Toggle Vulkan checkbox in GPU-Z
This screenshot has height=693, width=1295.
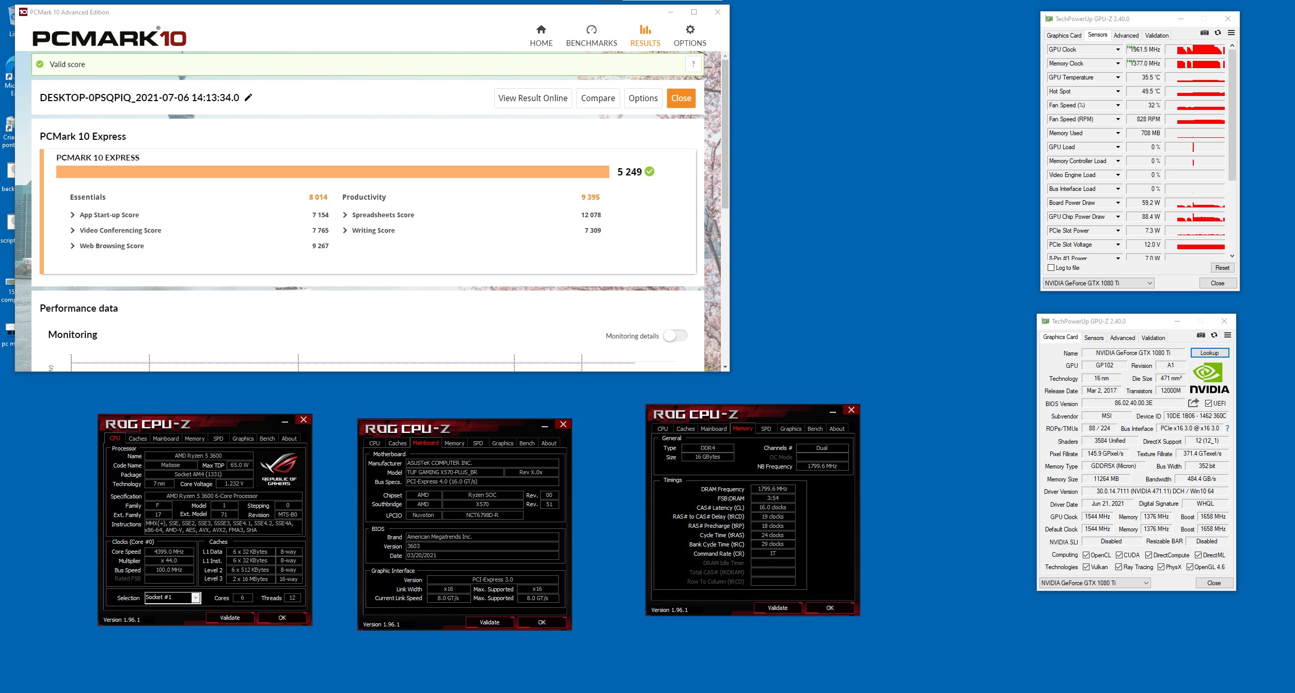tap(1086, 567)
